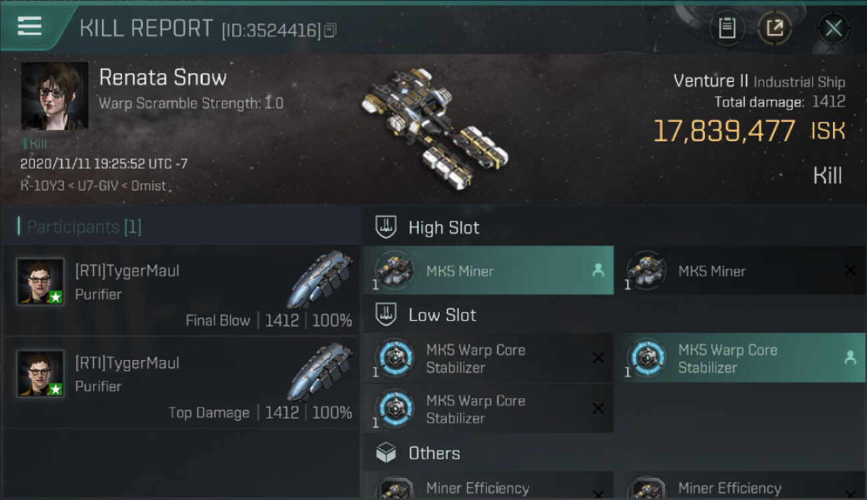Select the left Miner Efficiency item
Screen dimensions: 867x500
coord(489,487)
